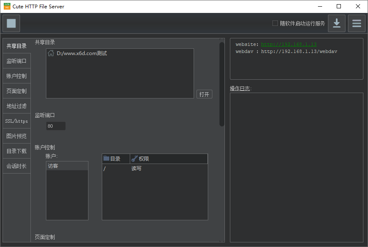Open the hamburger menu icon
The height and width of the screenshot is (247, 368).
pyautogui.click(x=356, y=23)
